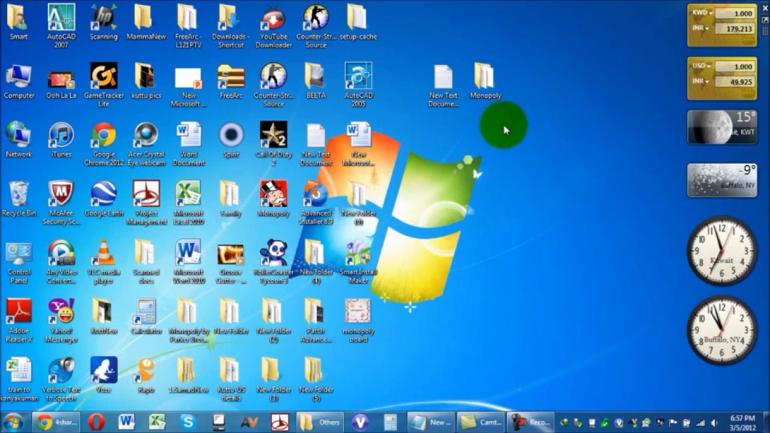This screenshot has width=770, height=433.
Task: Open the AutoCAD 2005 shortcut
Action: pos(359,85)
